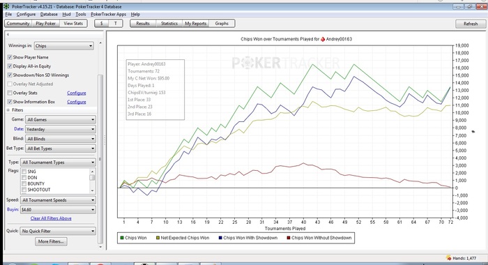488x265 pixels.
Task: Click the blue Chips Won With Showdown swatch
Action: [220, 238]
